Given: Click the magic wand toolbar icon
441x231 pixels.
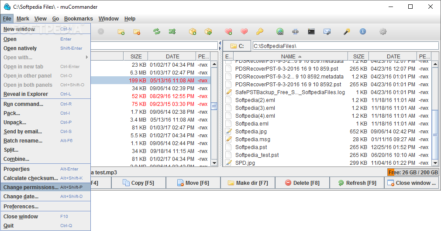Looking at the screenshot, I should 347,31.
